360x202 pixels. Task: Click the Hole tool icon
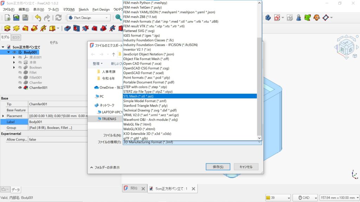[x=76, y=28]
